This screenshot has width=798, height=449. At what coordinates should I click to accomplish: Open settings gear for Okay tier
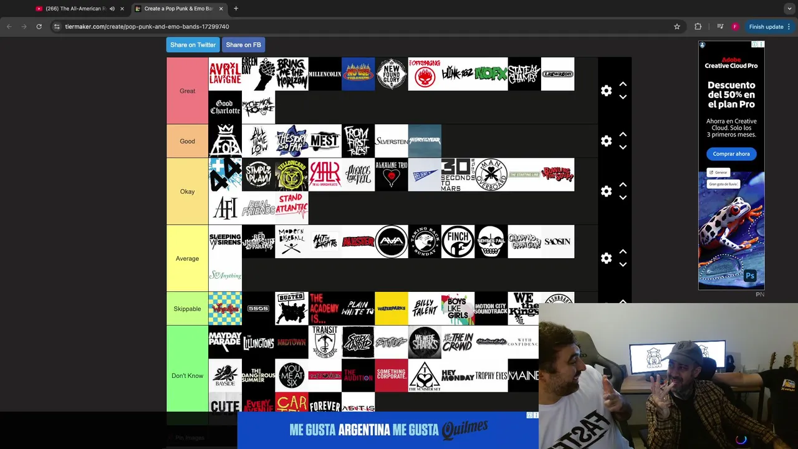point(606,191)
